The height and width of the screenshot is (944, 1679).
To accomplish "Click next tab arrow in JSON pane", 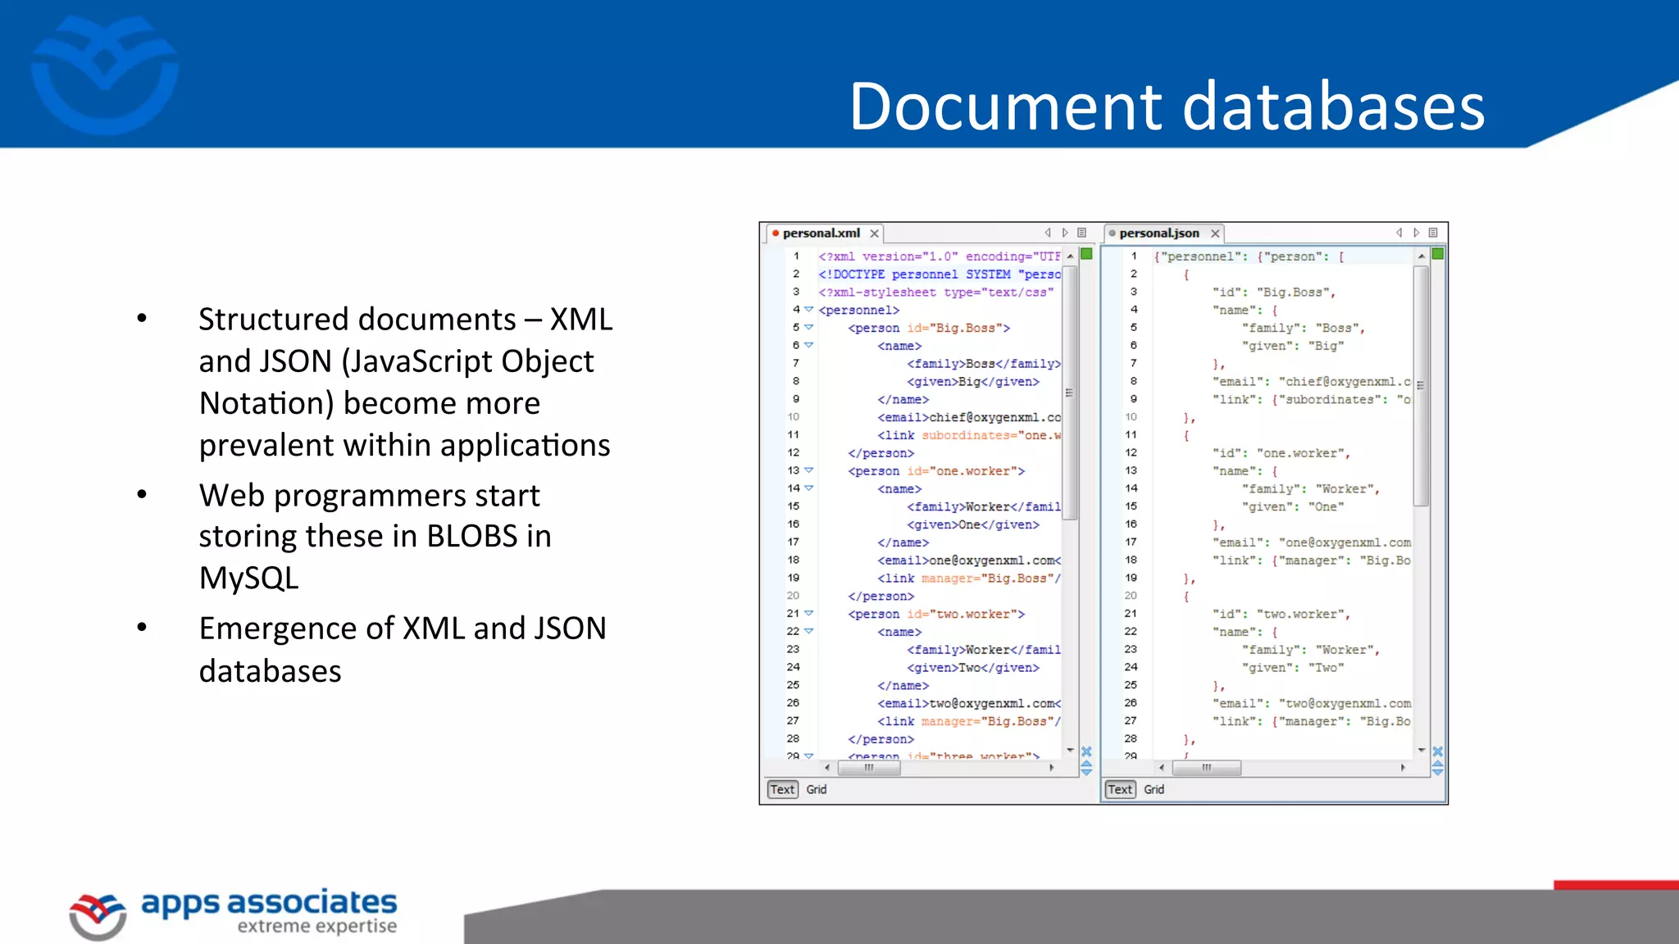I will click(x=1416, y=233).
